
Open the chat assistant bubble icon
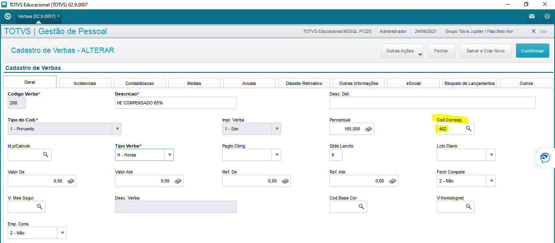545,158
